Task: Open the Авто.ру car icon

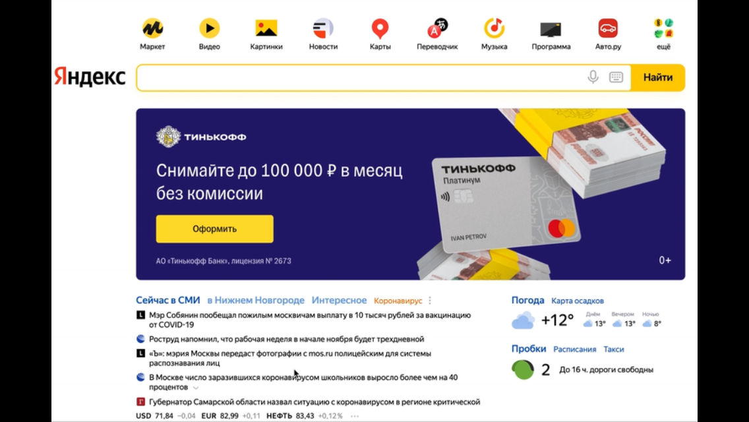Action: click(x=608, y=28)
